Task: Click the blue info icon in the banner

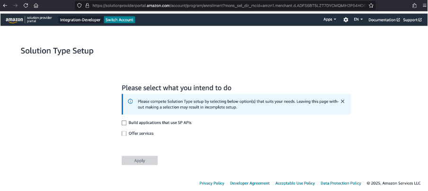Action: (130, 101)
